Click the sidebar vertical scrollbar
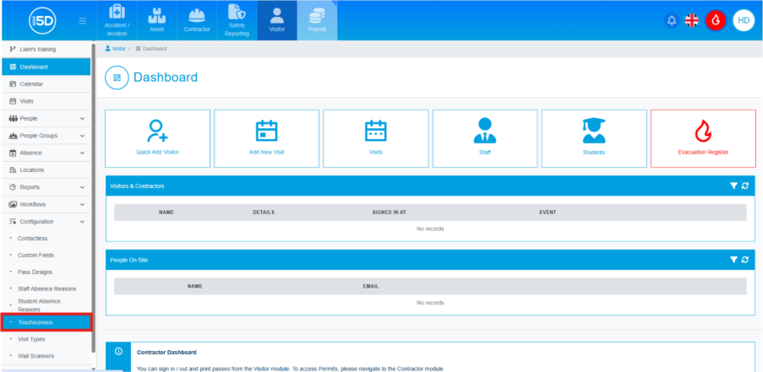763x372 pixels. tap(93, 169)
